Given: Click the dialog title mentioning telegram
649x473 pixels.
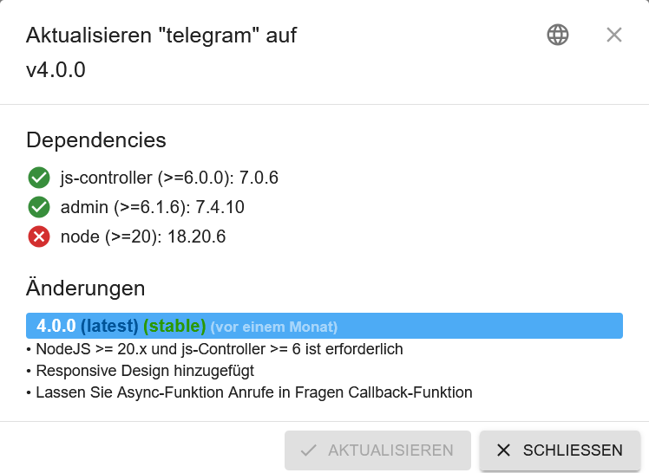Looking at the screenshot, I should point(161,36).
